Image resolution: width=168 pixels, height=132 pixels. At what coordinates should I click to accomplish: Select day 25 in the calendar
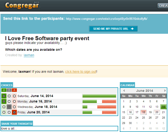(144, 118)
